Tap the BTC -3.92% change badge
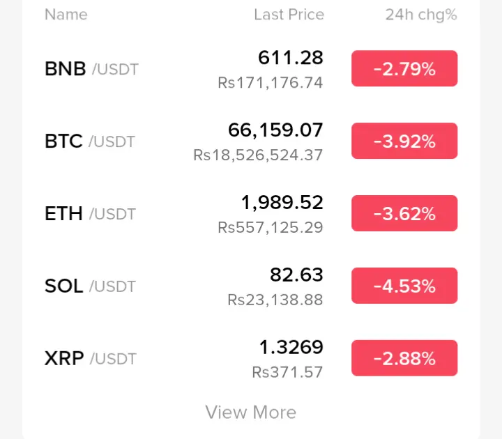 pos(404,141)
